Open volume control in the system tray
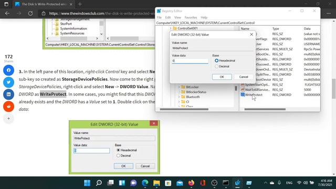The image size is (336, 189). 306,183
